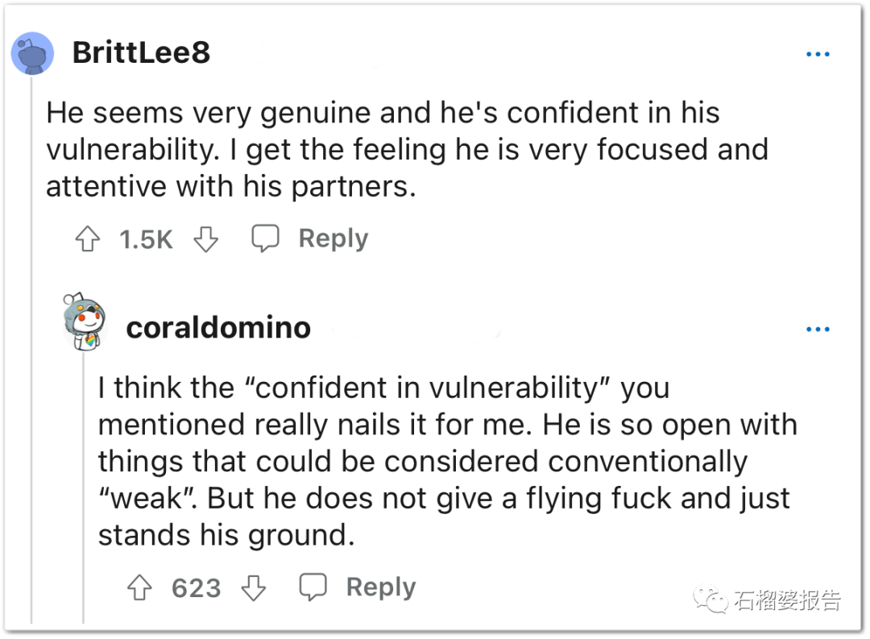Click the WeChat watermark logo
Viewport: 870px width, 639px height.
click(710, 599)
